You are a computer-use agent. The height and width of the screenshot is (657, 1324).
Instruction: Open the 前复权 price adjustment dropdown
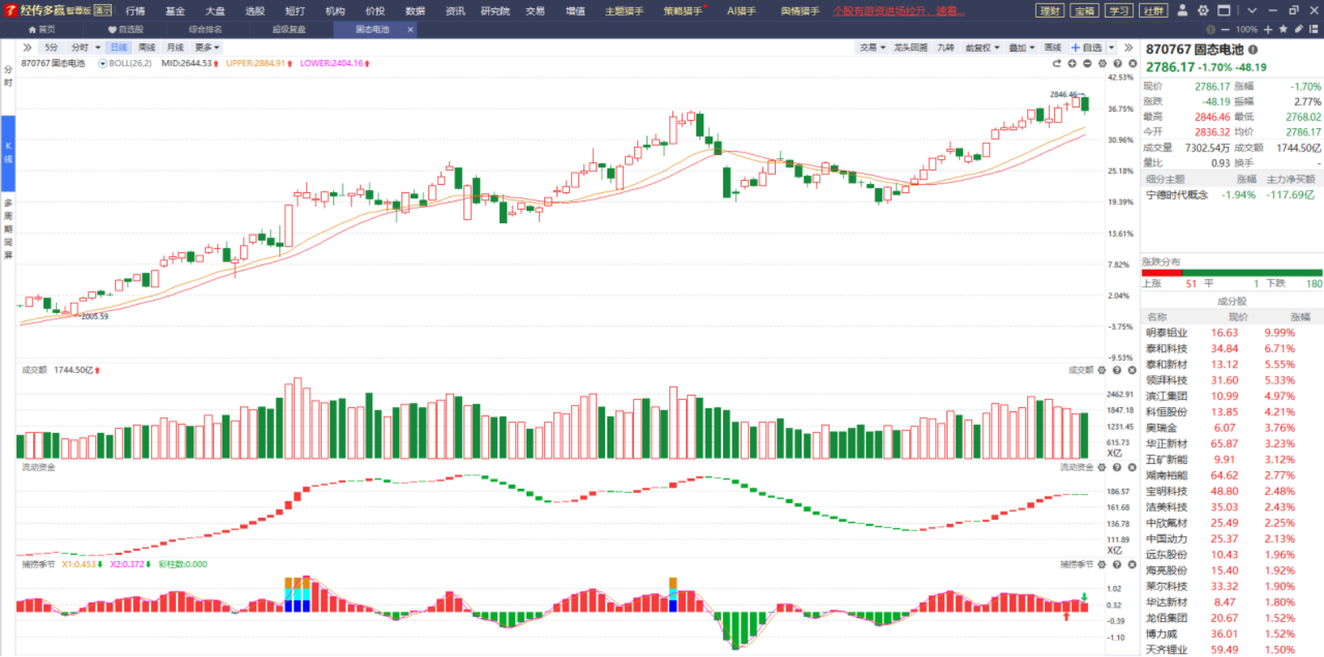(x=982, y=47)
